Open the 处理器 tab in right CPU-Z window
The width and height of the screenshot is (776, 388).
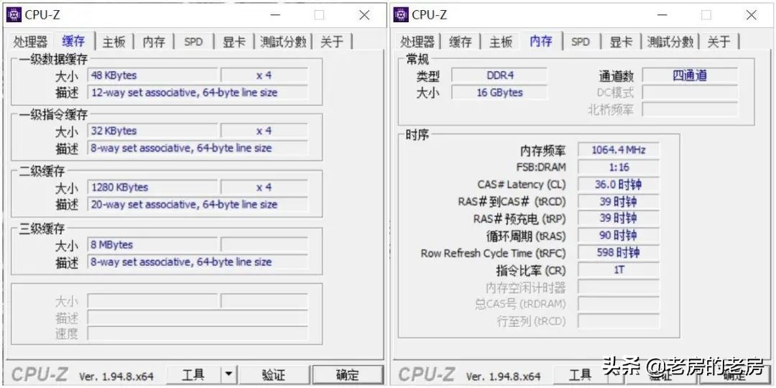click(x=417, y=42)
